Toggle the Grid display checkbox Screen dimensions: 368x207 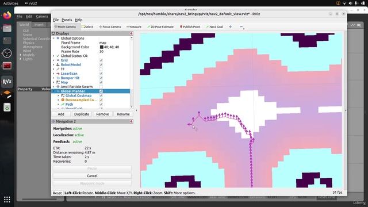(101, 60)
